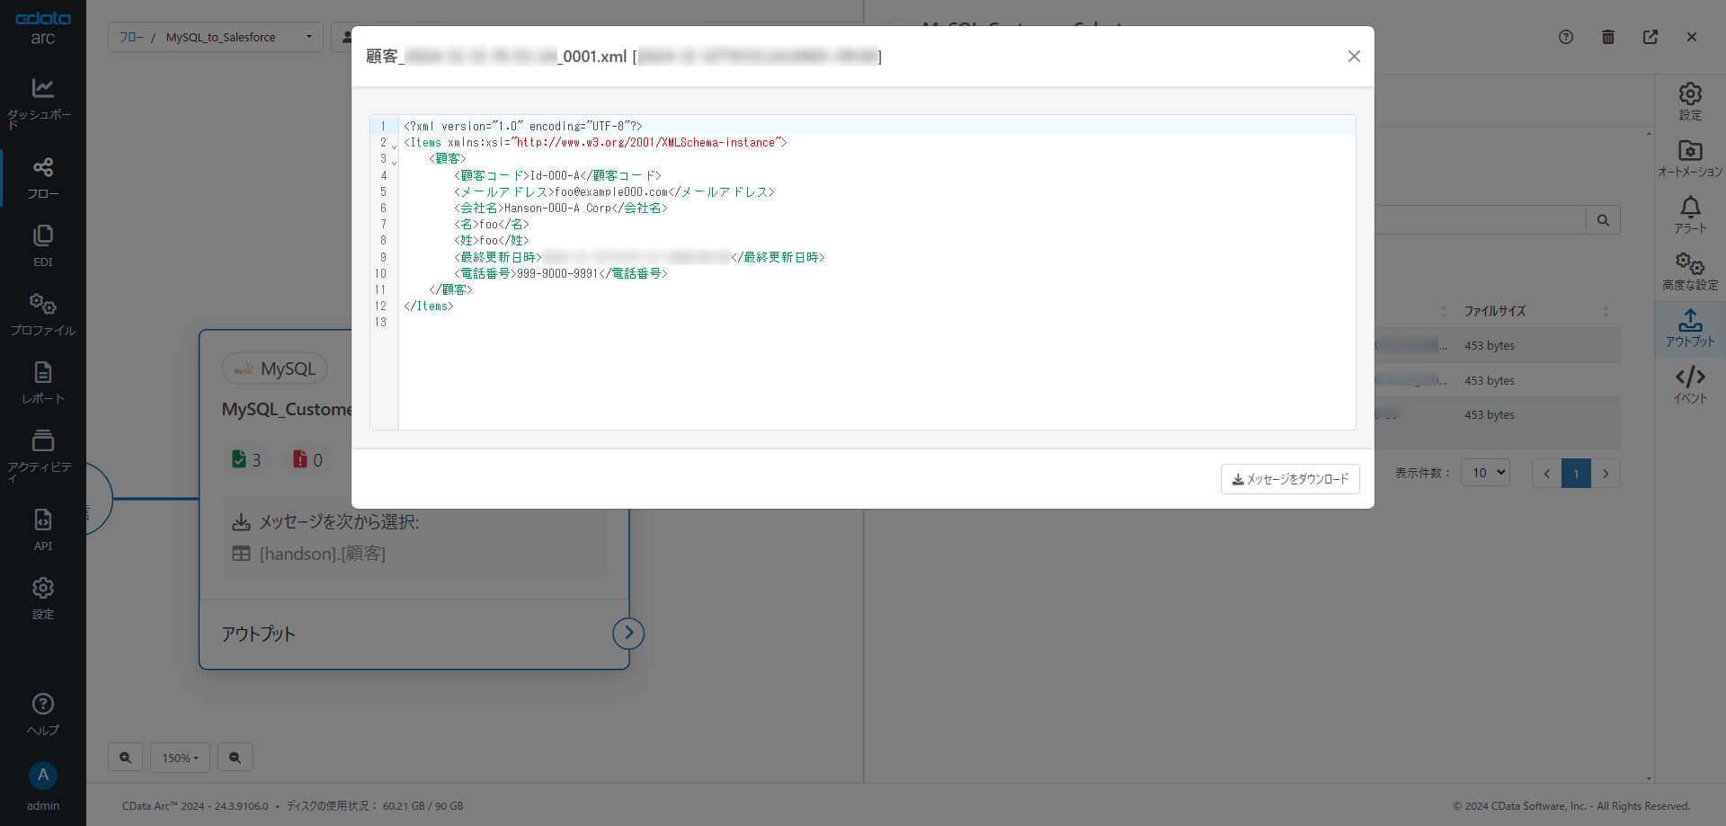This screenshot has height=826, width=1726.
Task: Switch to the イベント tab
Action: click(1690, 385)
